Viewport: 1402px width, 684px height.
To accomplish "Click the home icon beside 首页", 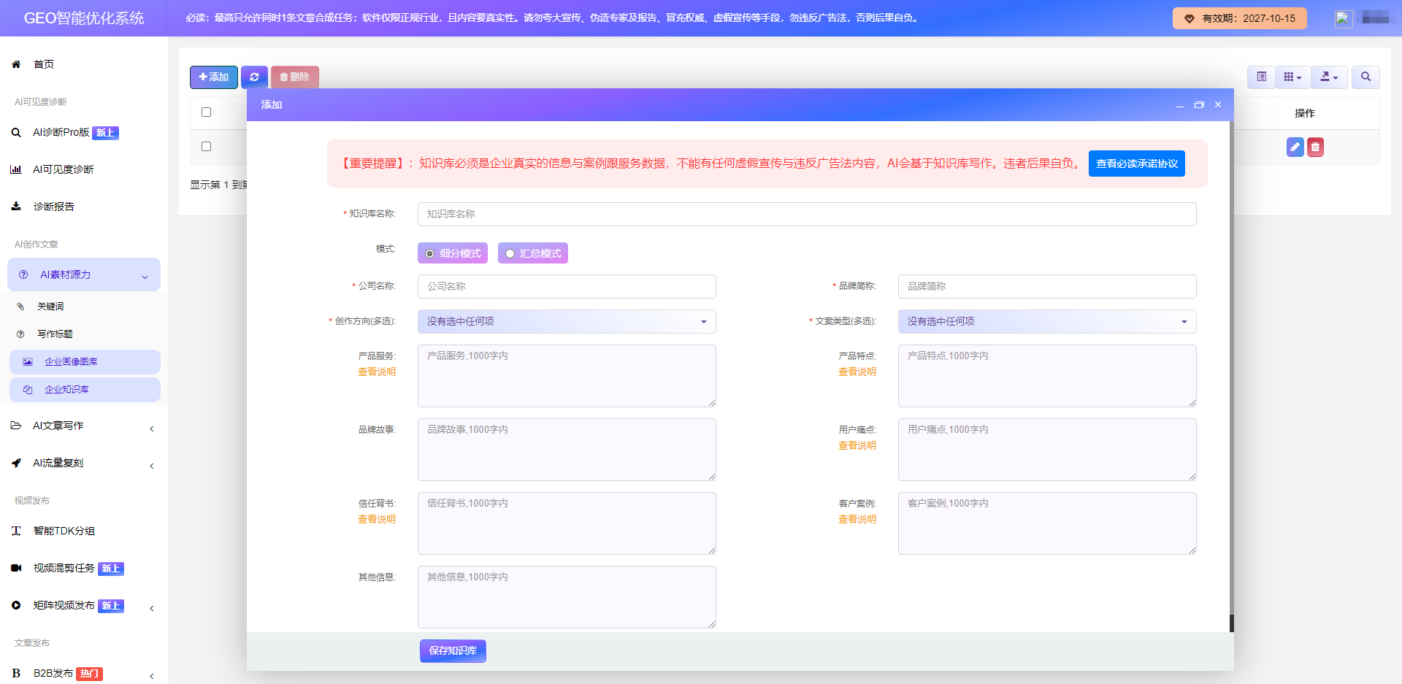I will pyautogui.click(x=16, y=64).
